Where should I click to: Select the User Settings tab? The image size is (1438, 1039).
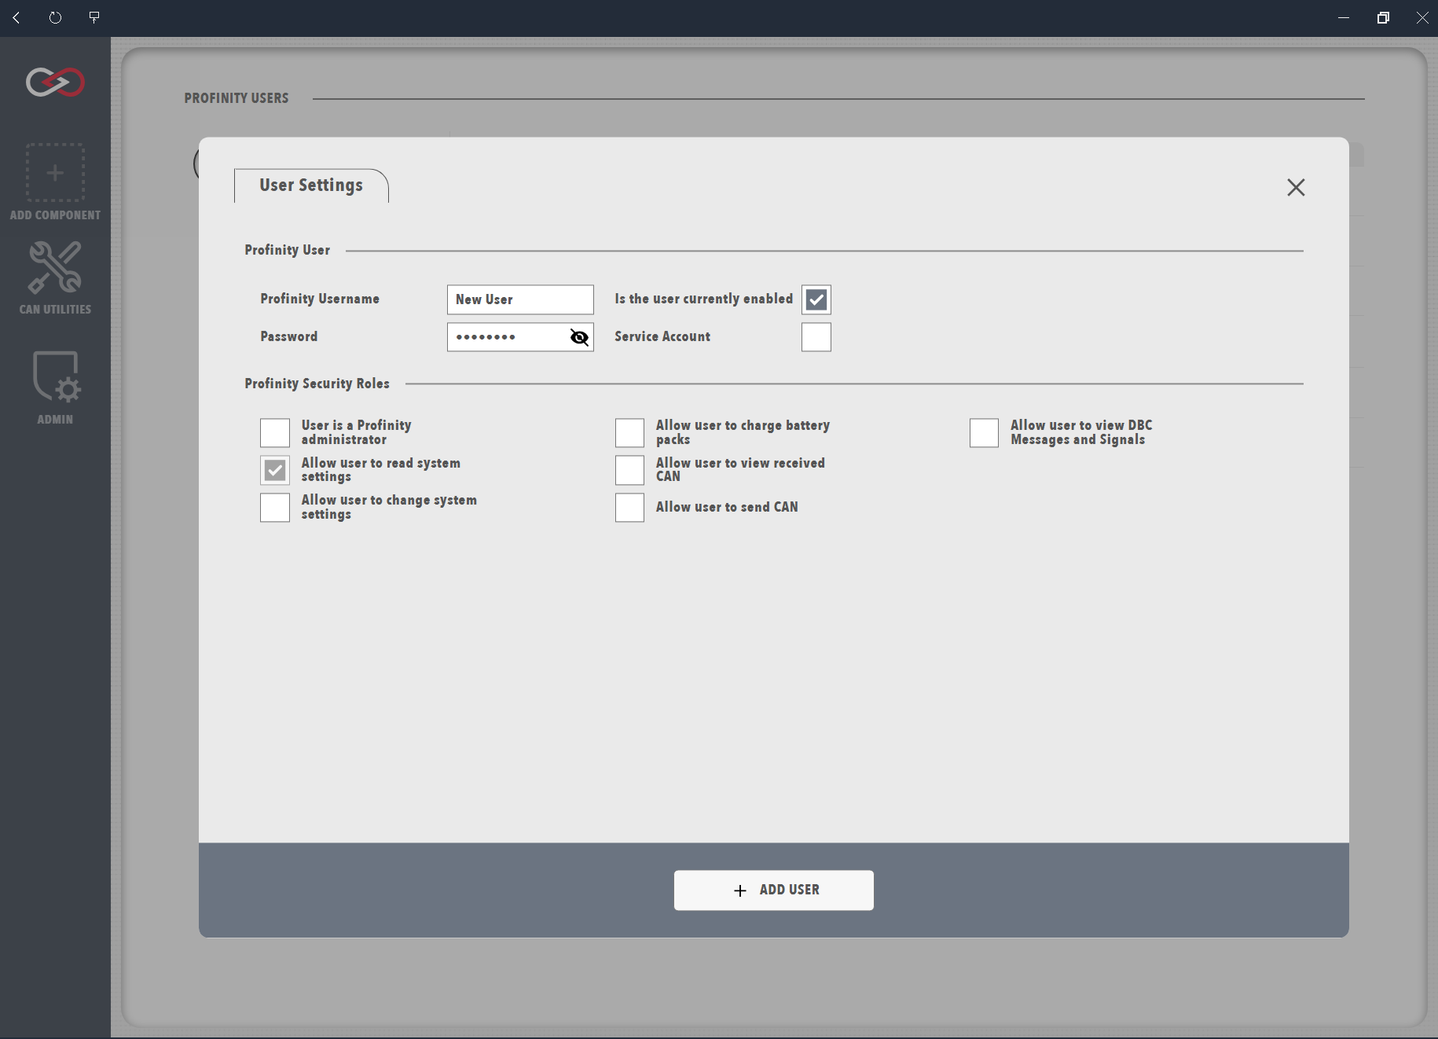pyautogui.click(x=311, y=185)
